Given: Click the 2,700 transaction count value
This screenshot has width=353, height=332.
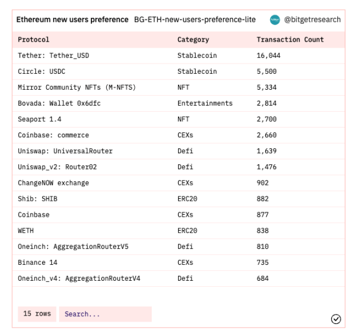Looking at the screenshot, I should [266, 119].
